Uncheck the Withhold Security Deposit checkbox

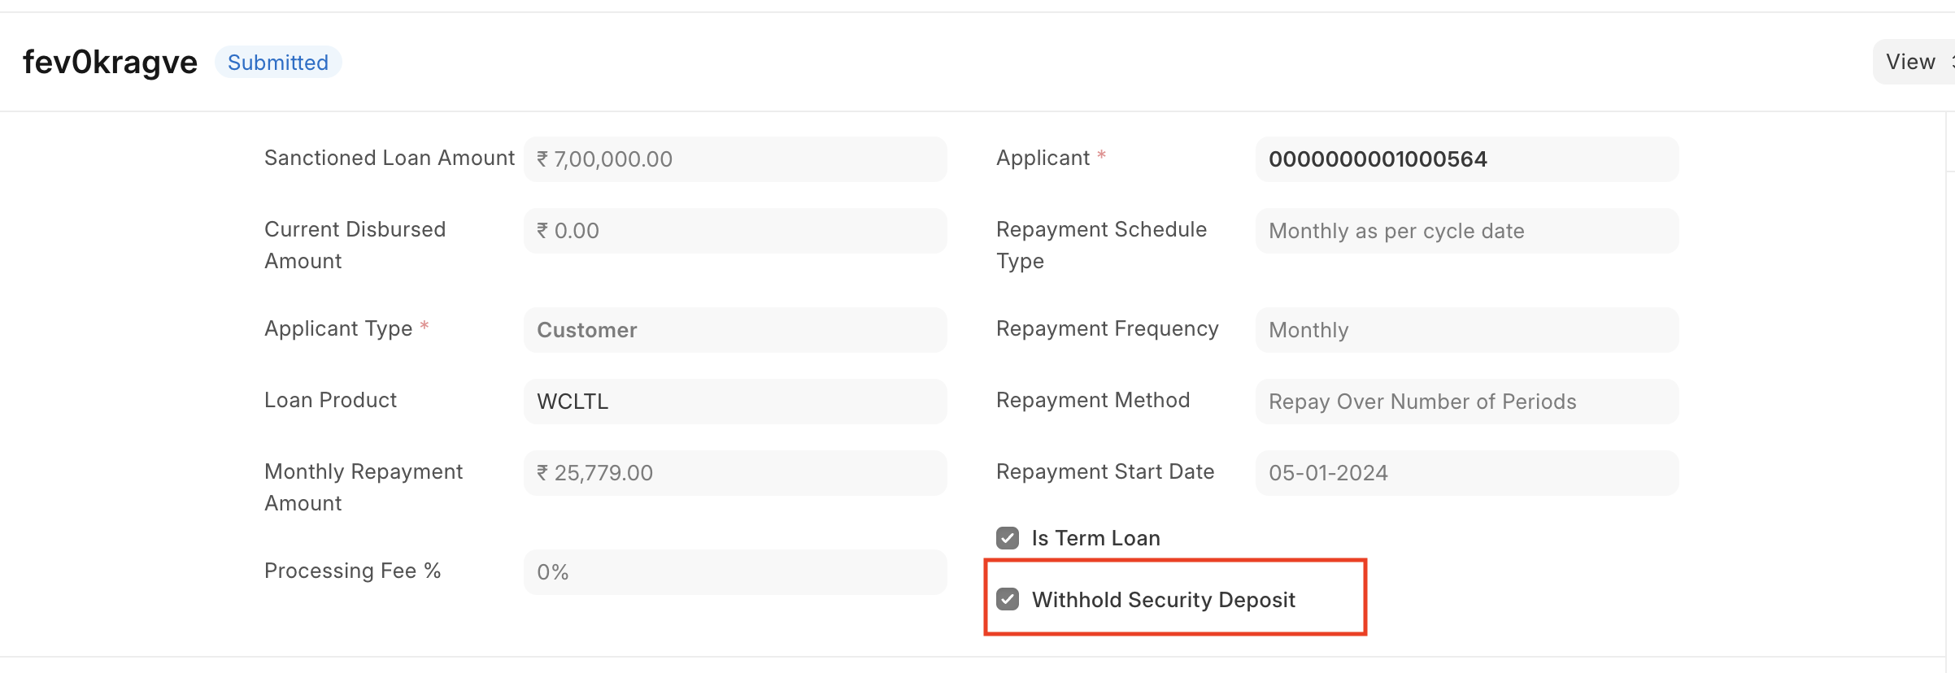pyautogui.click(x=1009, y=600)
